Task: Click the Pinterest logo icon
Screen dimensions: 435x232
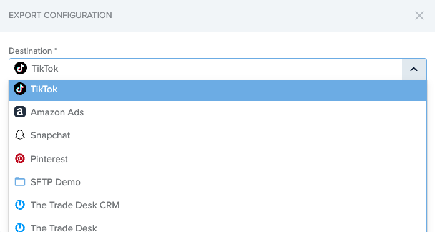Action: click(20, 158)
